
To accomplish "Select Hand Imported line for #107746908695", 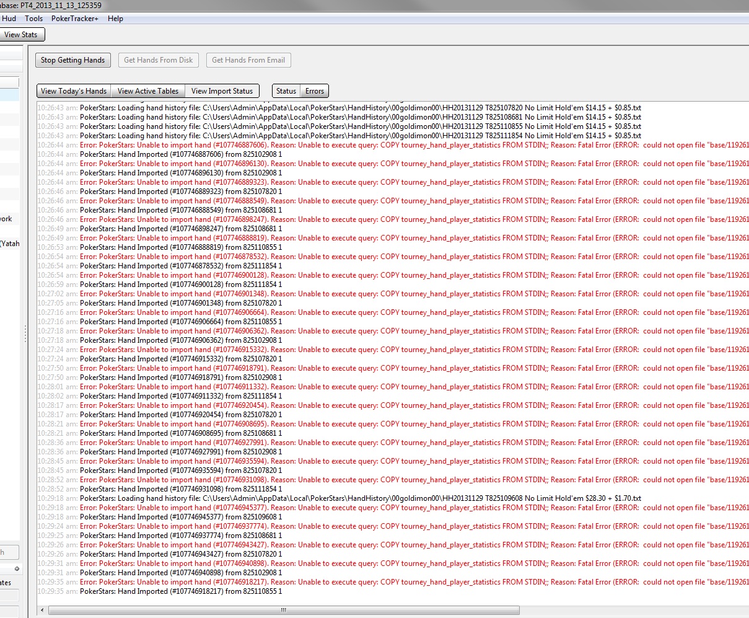I will tap(160, 433).
